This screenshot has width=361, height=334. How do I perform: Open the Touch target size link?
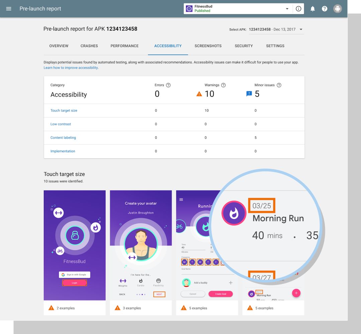64,111
